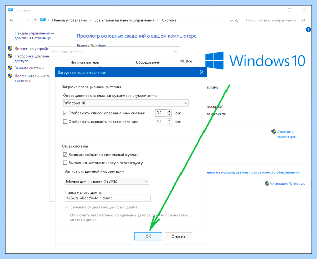Click the up arrow navigation button
Screen dimensions: 317x259
(35, 20)
